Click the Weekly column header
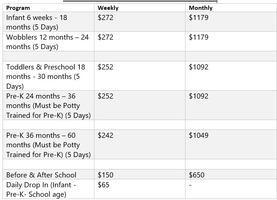The width and height of the screenshot is (277, 200). pyautogui.click(x=108, y=8)
